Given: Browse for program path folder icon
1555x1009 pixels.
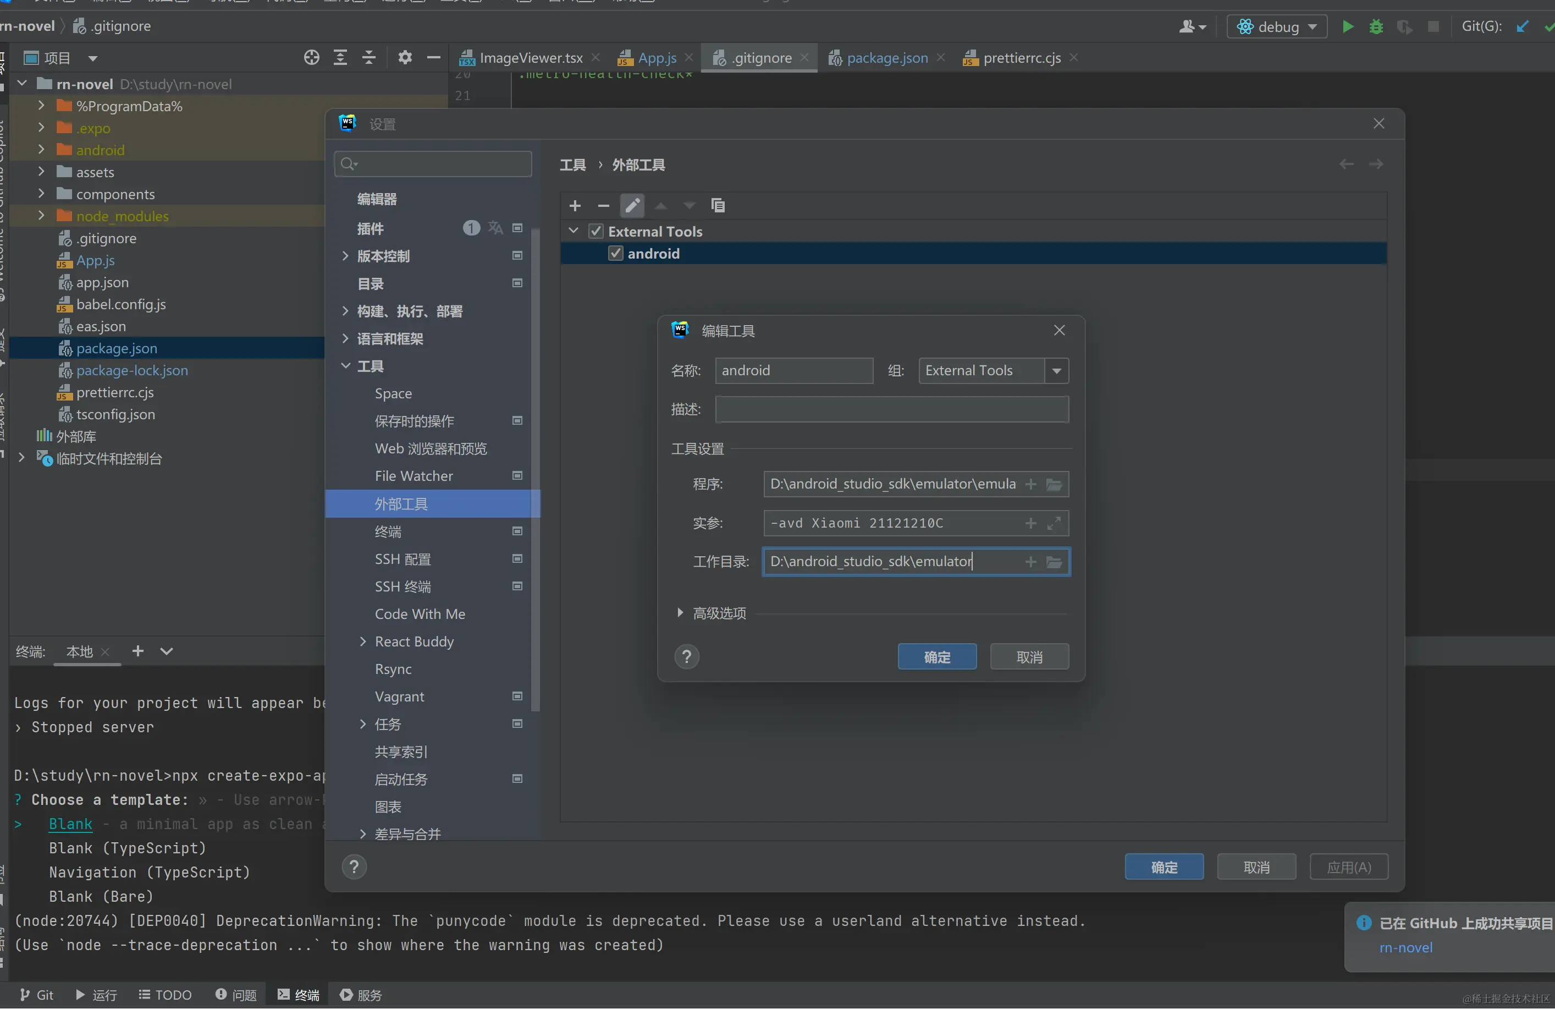Looking at the screenshot, I should 1054,485.
